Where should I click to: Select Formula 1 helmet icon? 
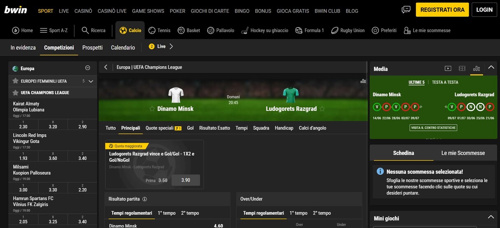click(x=299, y=30)
